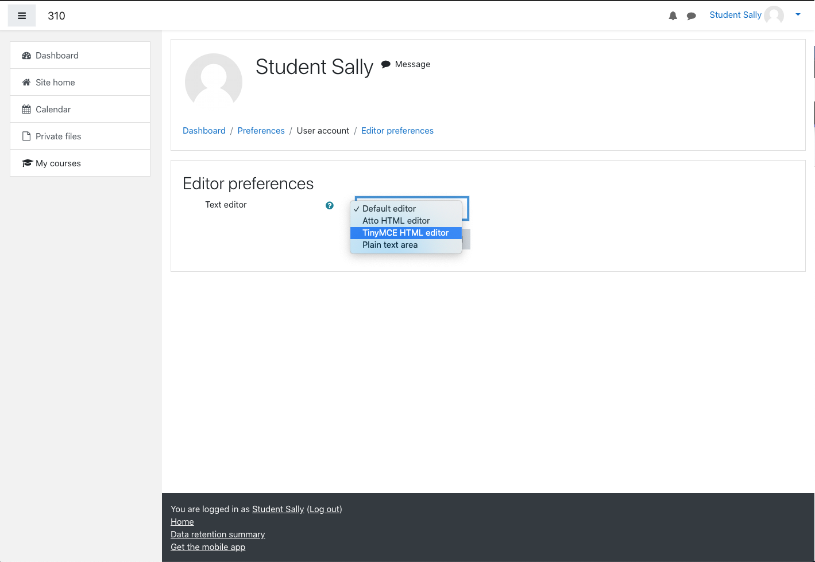The image size is (815, 562).
Task: Click the Calendar grid icon
Action: click(x=26, y=110)
